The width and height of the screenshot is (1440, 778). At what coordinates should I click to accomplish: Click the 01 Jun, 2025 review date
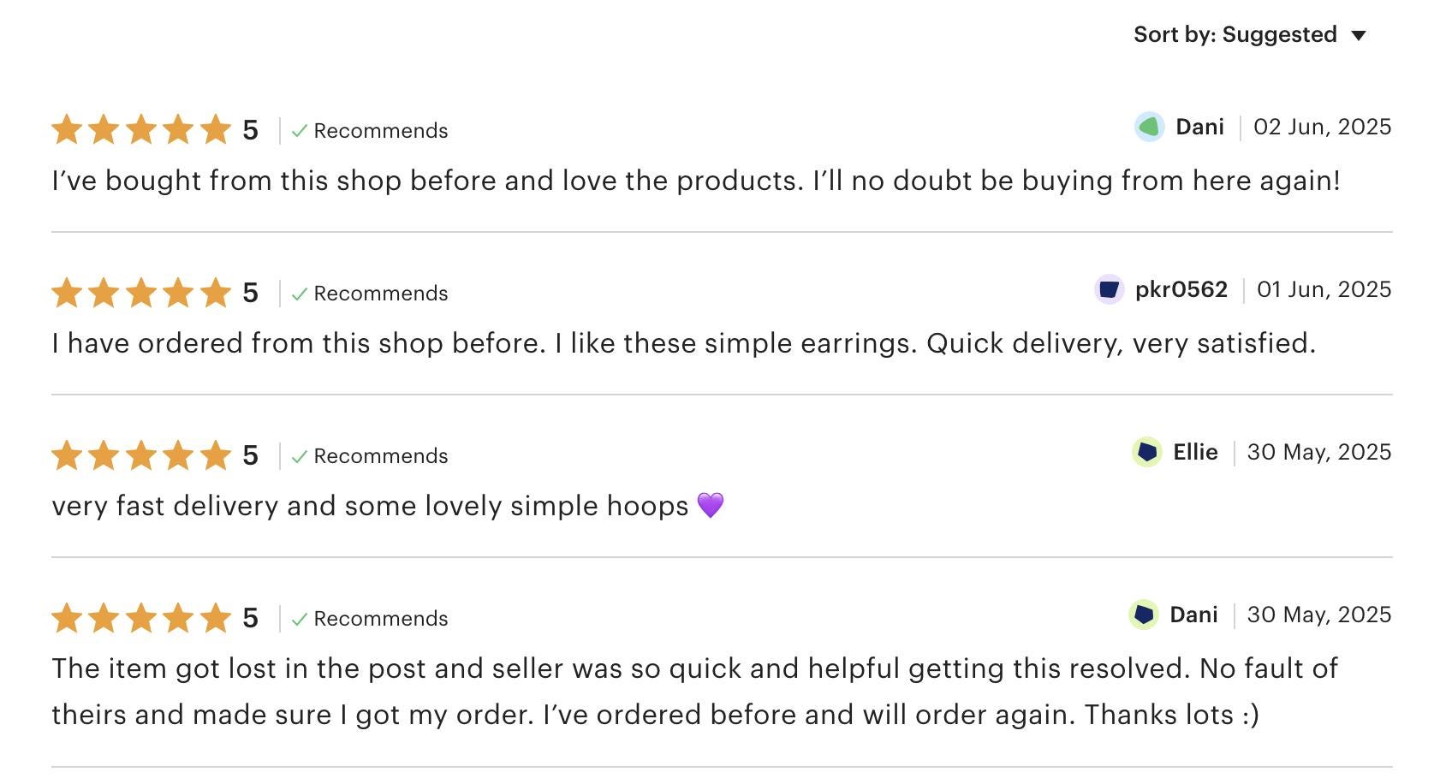pyautogui.click(x=1324, y=289)
